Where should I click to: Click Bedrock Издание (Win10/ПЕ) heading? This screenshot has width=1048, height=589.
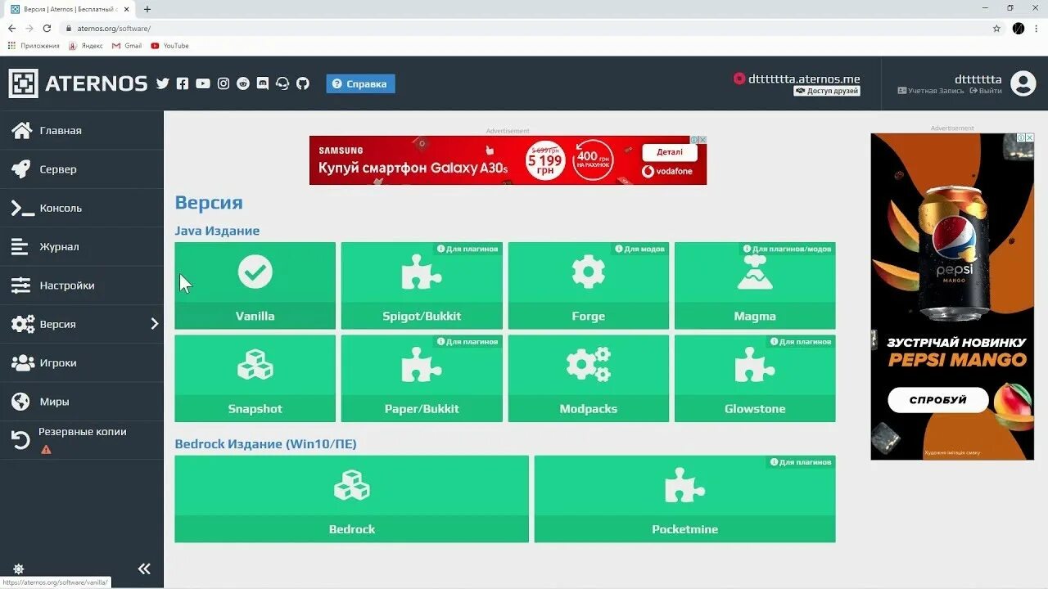click(265, 444)
